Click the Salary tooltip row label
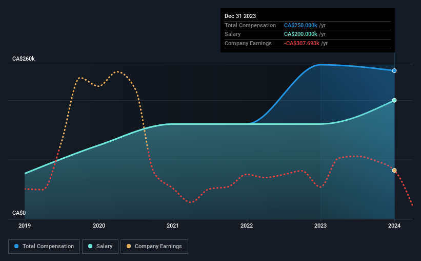The width and height of the screenshot is (421, 261). [232, 34]
